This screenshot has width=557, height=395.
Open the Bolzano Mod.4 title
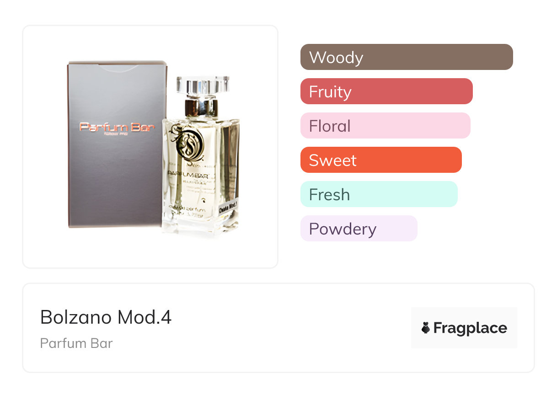pos(106,317)
